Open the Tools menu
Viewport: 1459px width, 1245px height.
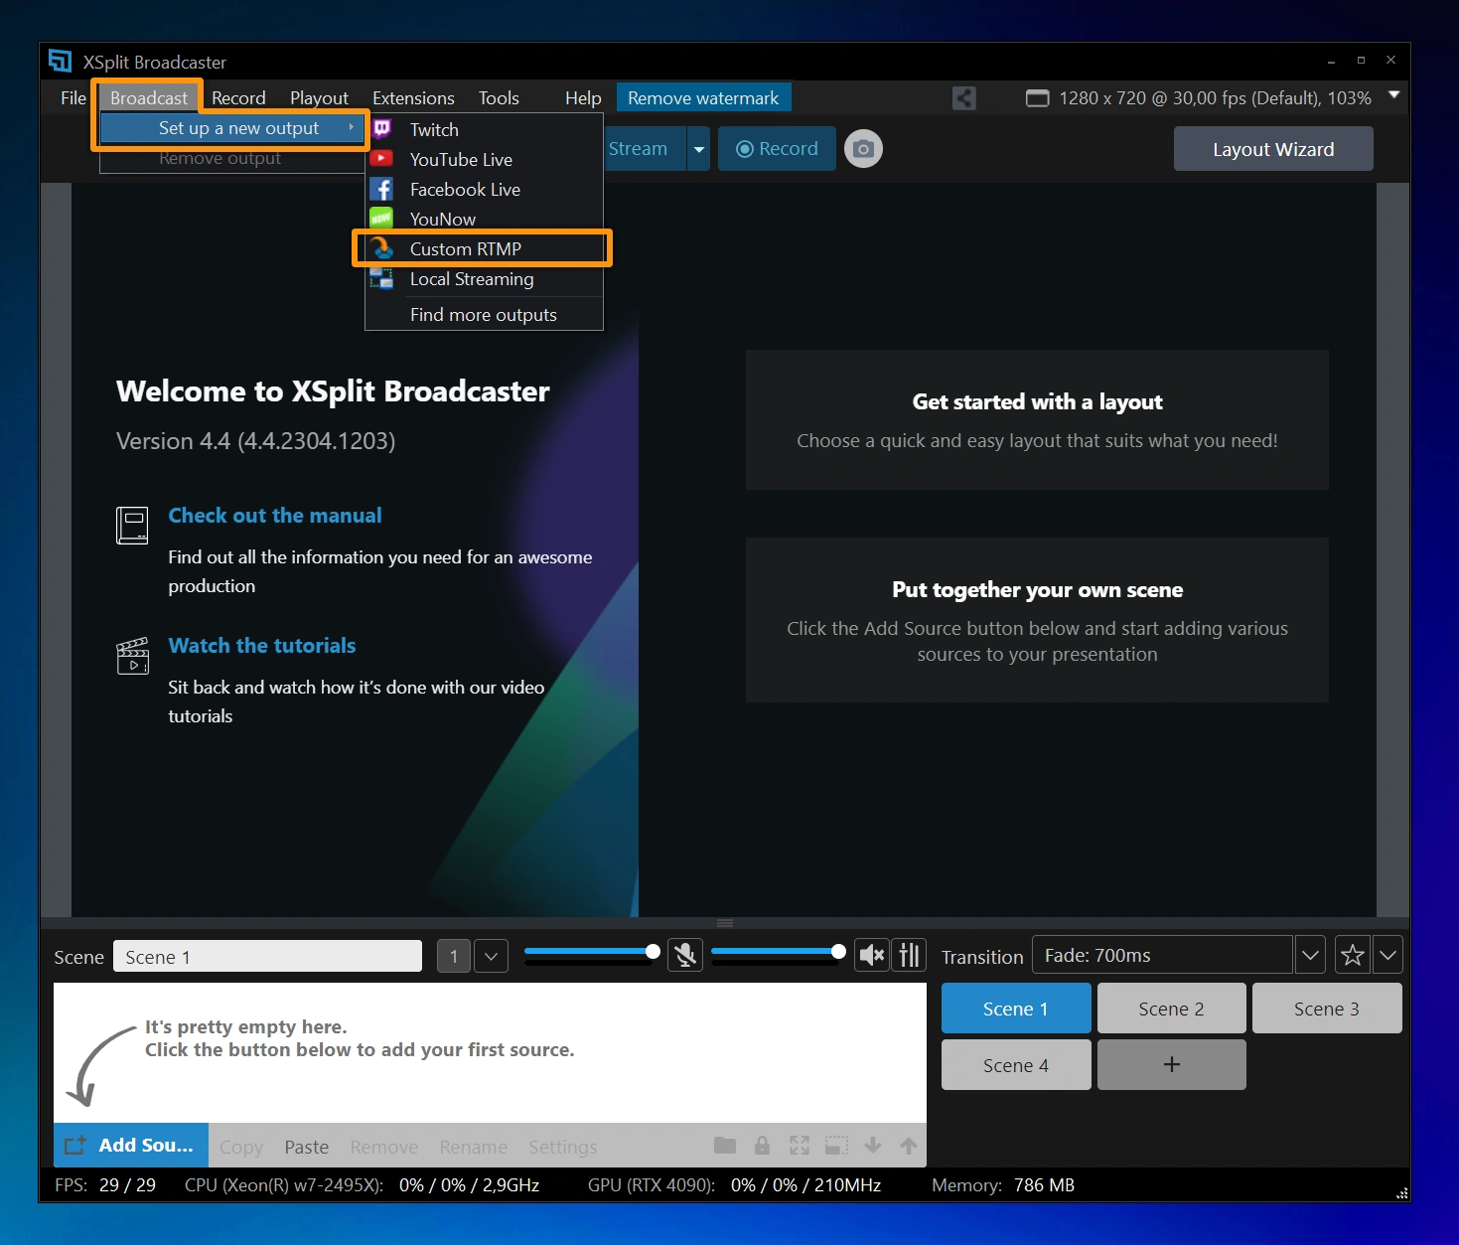[x=498, y=97]
